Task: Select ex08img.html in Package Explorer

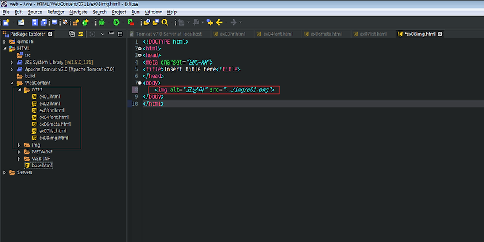Action: point(54,138)
